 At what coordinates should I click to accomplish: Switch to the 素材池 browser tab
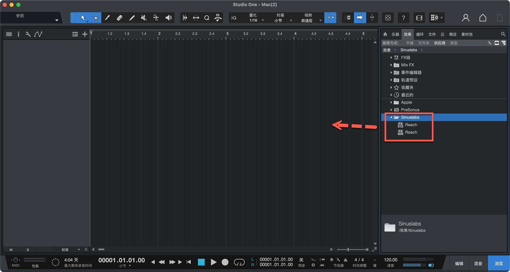coord(467,34)
